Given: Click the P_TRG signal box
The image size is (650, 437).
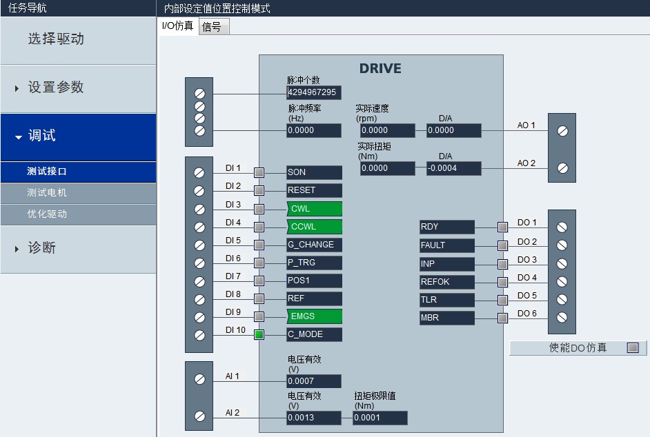Looking at the screenshot, I should tap(314, 263).
